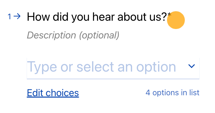Image resolution: width=215 pixels, height=113 pixels.
Task: Select the question number 1 label
Action: (x=9, y=17)
